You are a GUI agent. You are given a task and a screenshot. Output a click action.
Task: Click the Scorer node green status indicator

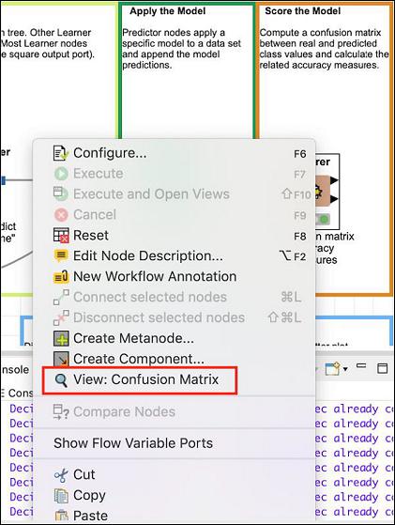point(324,220)
